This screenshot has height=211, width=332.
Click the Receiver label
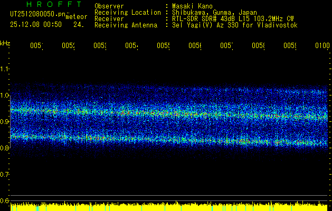(109, 19)
